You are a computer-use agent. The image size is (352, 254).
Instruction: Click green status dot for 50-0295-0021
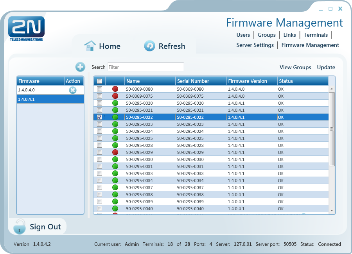115,110
